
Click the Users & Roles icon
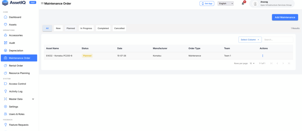point(6,114)
